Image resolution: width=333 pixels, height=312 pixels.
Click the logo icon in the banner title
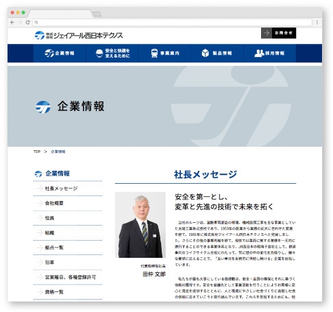(43, 107)
